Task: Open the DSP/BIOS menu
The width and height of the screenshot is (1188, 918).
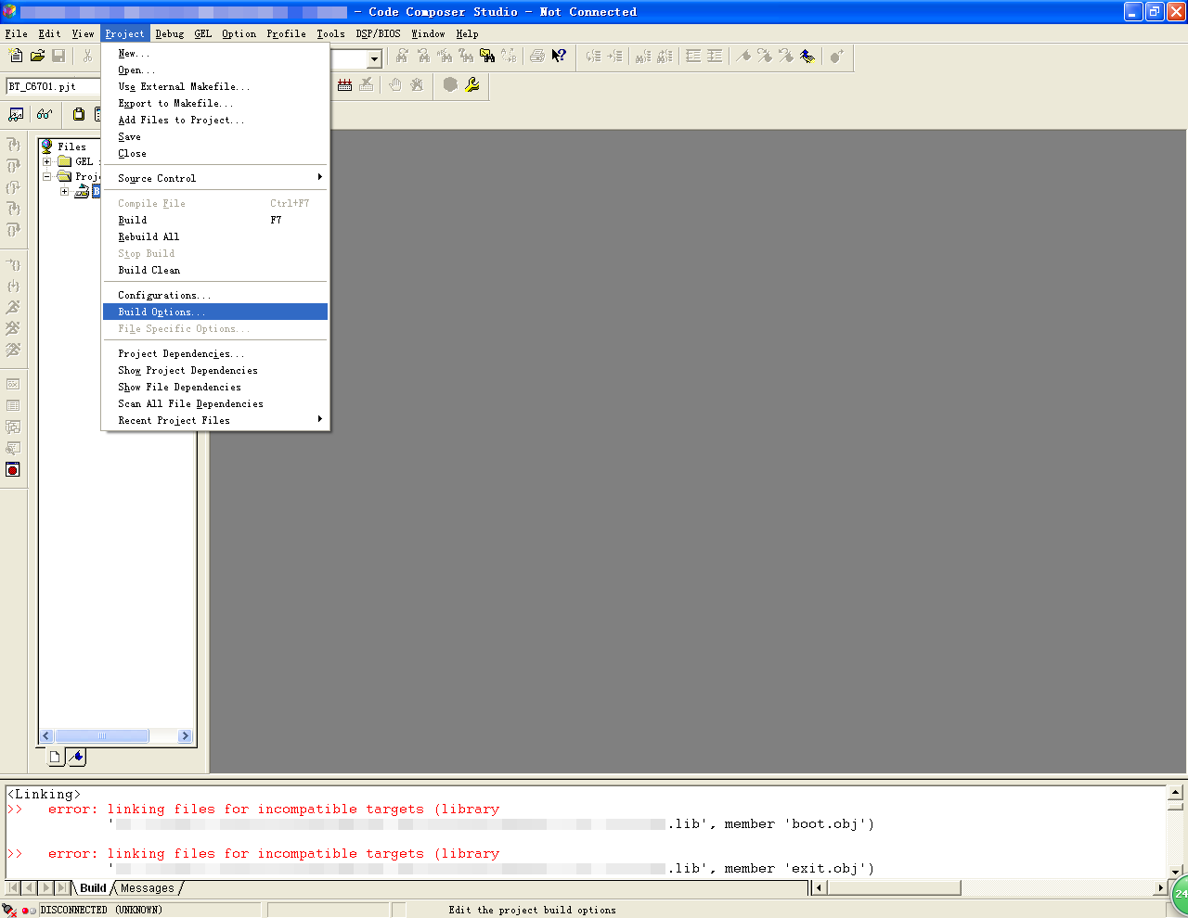Action: [x=378, y=33]
